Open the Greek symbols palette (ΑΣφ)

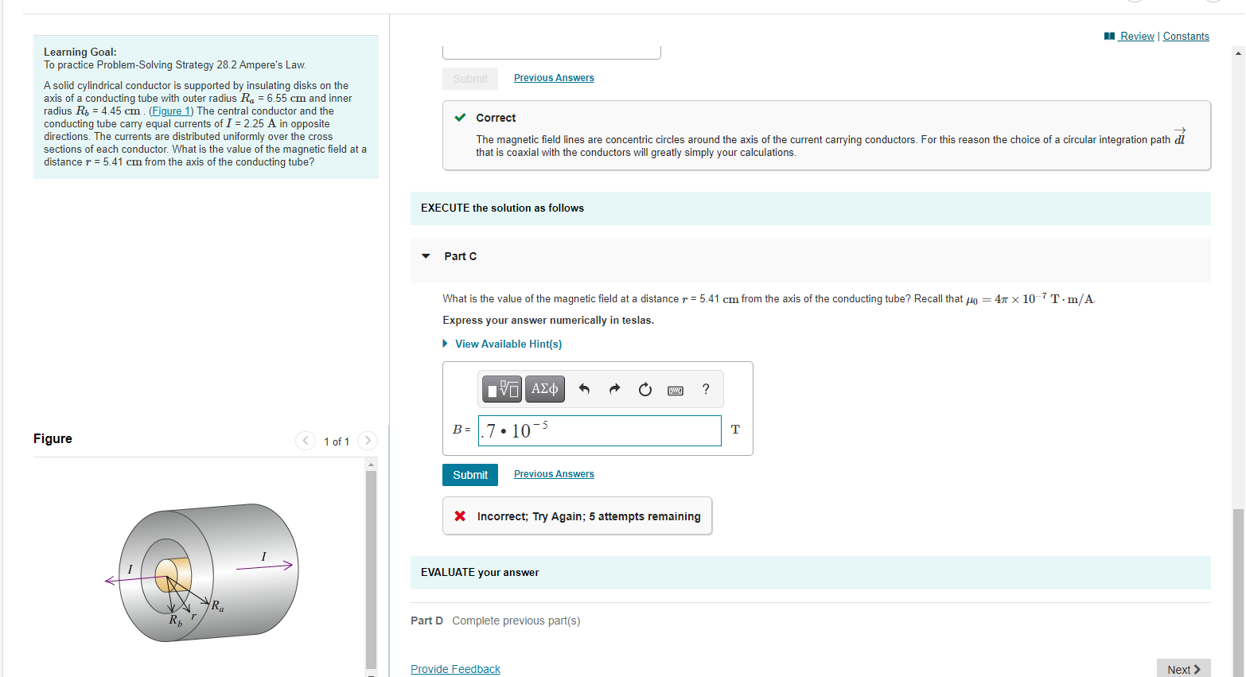tap(544, 388)
